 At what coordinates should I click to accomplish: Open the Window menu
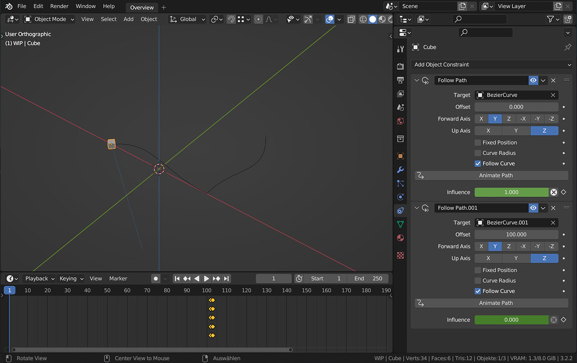(x=85, y=6)
